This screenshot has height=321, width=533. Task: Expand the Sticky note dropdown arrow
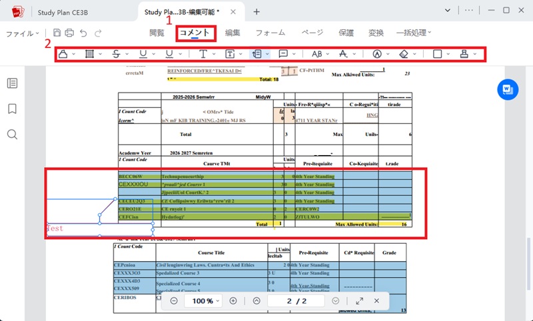[294, 54]
